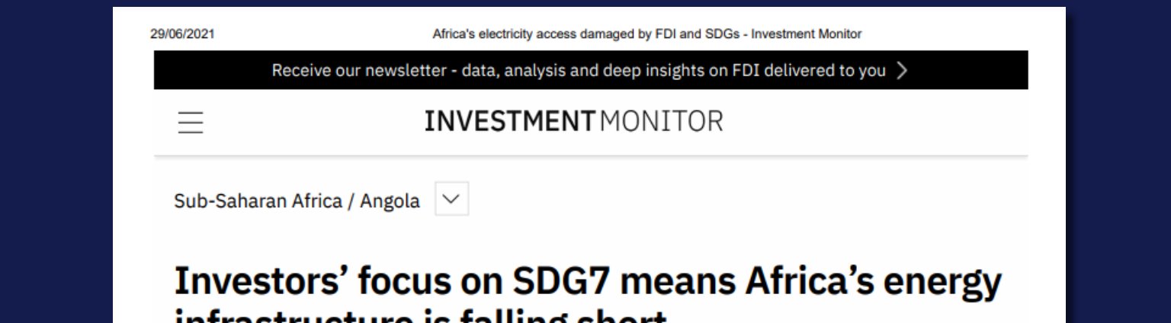This screenshot has width=1171, height=323.
Task: Click the bold word INVESTMENT in the logo
Action: [509, 121]
